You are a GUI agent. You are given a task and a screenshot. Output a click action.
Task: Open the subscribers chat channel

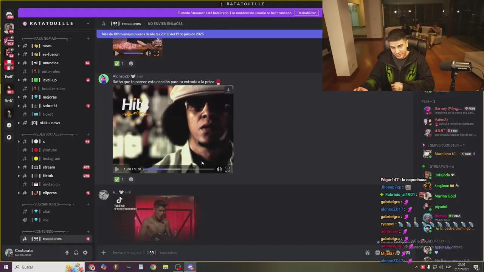pyautogui.click(x=56, y=212)
